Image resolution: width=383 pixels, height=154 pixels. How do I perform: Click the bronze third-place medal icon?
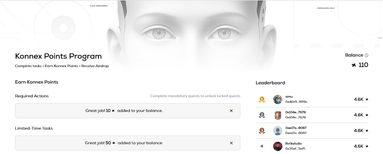click(262, 130)
